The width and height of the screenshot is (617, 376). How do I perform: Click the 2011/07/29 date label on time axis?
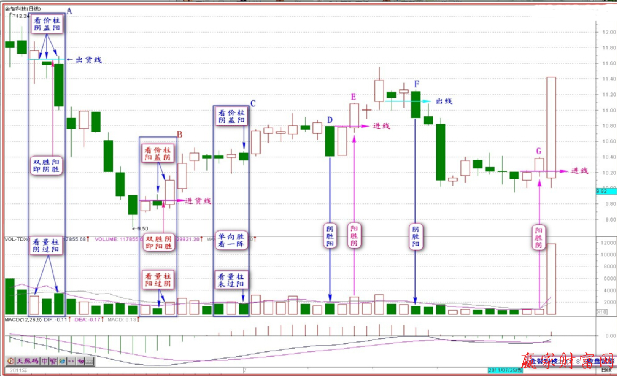pos(505,370)
